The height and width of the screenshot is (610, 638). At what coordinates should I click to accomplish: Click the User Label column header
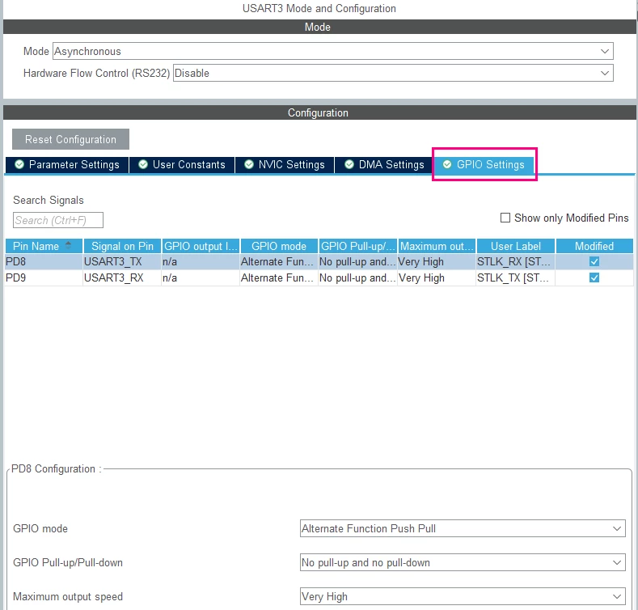point(516,247)
